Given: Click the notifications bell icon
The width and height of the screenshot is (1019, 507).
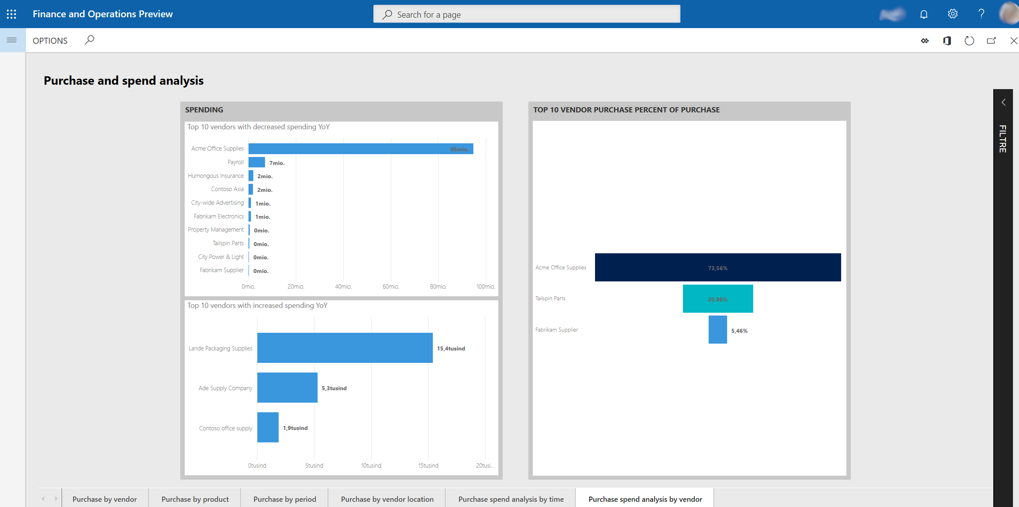Looking at the screenshot, I should pyautogui.click(x=924, y=14).
